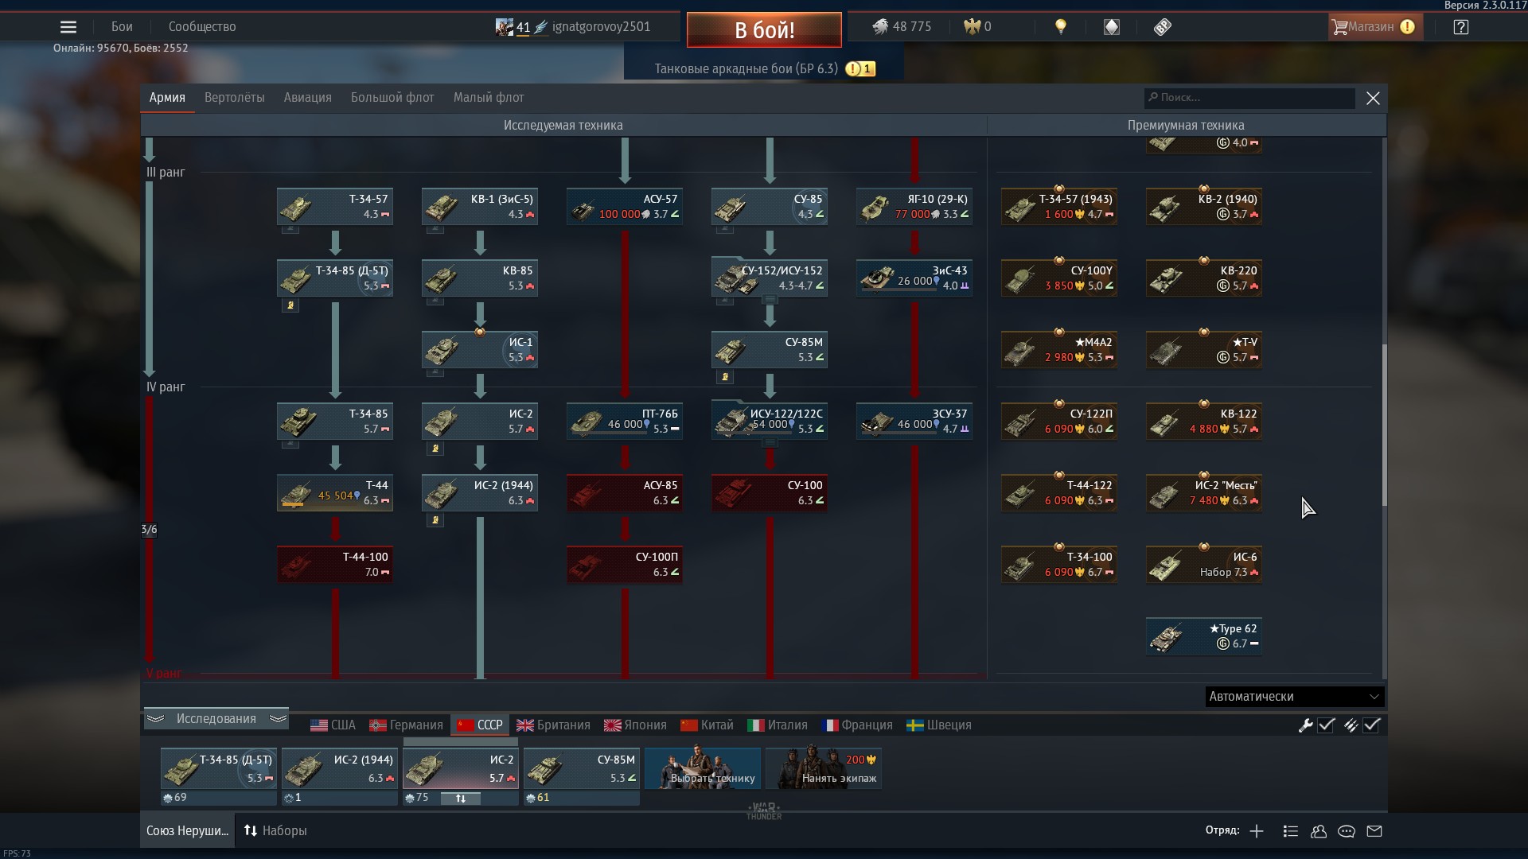Select premium ИС-6 Набор card

click(x=1204, y=565)
